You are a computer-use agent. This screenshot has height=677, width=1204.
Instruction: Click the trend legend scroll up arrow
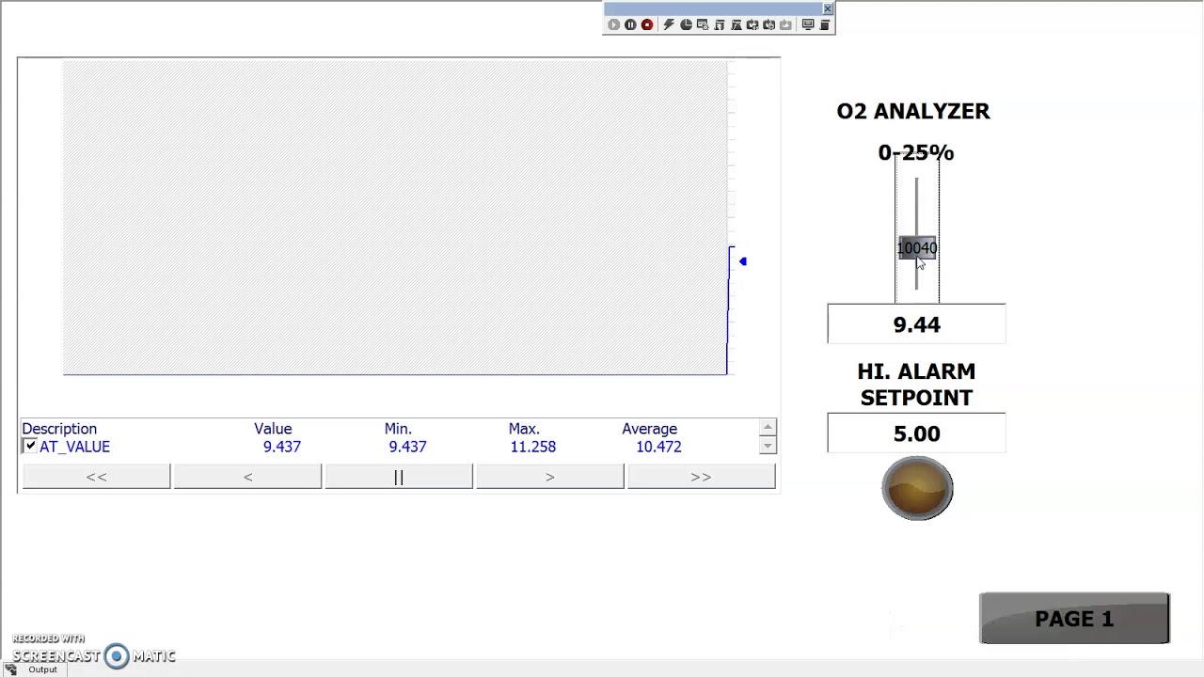(768, 428)
